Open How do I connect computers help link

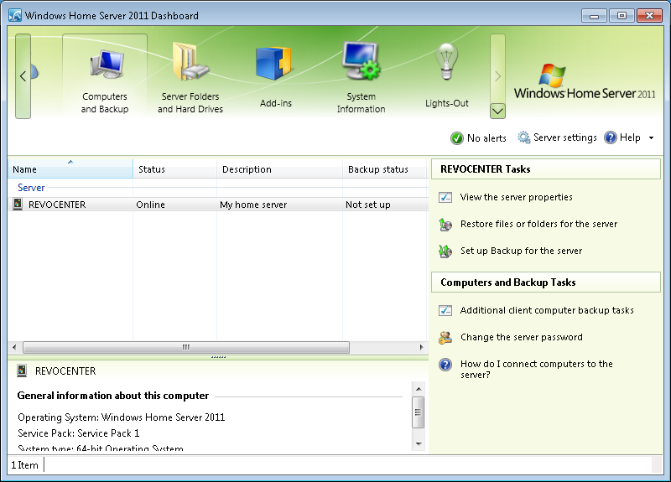537,370
